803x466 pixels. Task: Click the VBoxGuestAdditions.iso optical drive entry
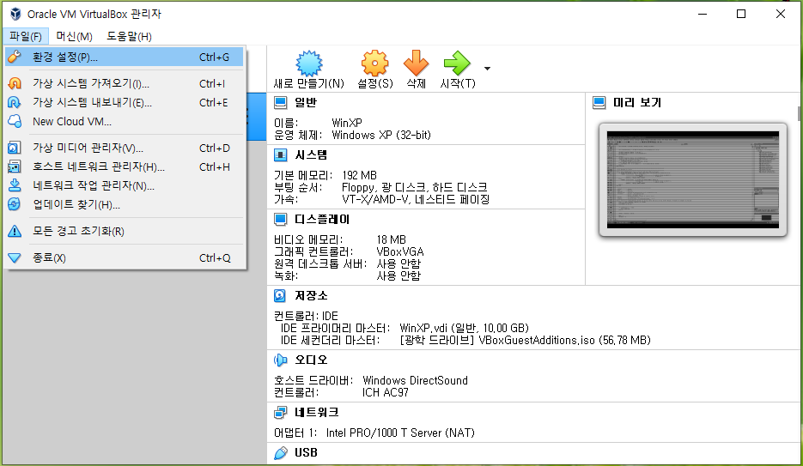525,340
